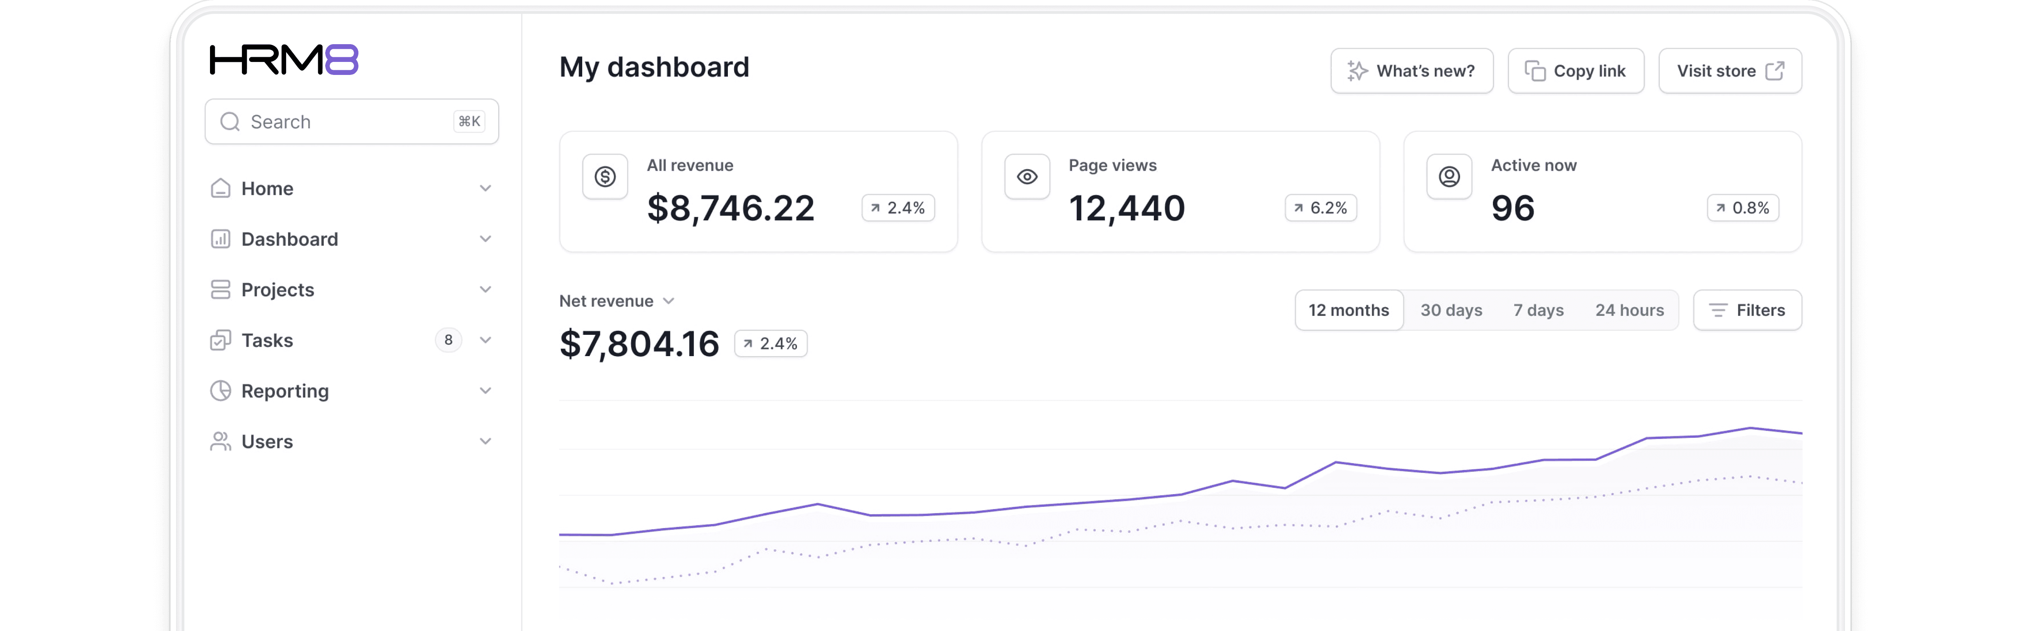Switch chart range to 7 days

click(x=1538, y=310)
